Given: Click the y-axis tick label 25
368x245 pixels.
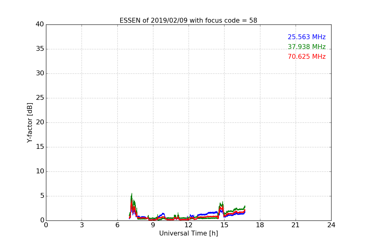Looking at the screenshot, I should point(40,98).
